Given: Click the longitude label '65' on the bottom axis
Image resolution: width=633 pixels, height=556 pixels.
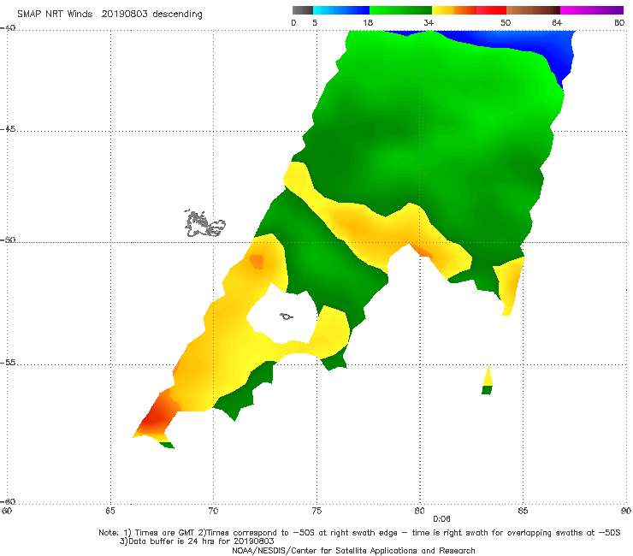Looking at the screenshot, I should (x=110, y=512).
